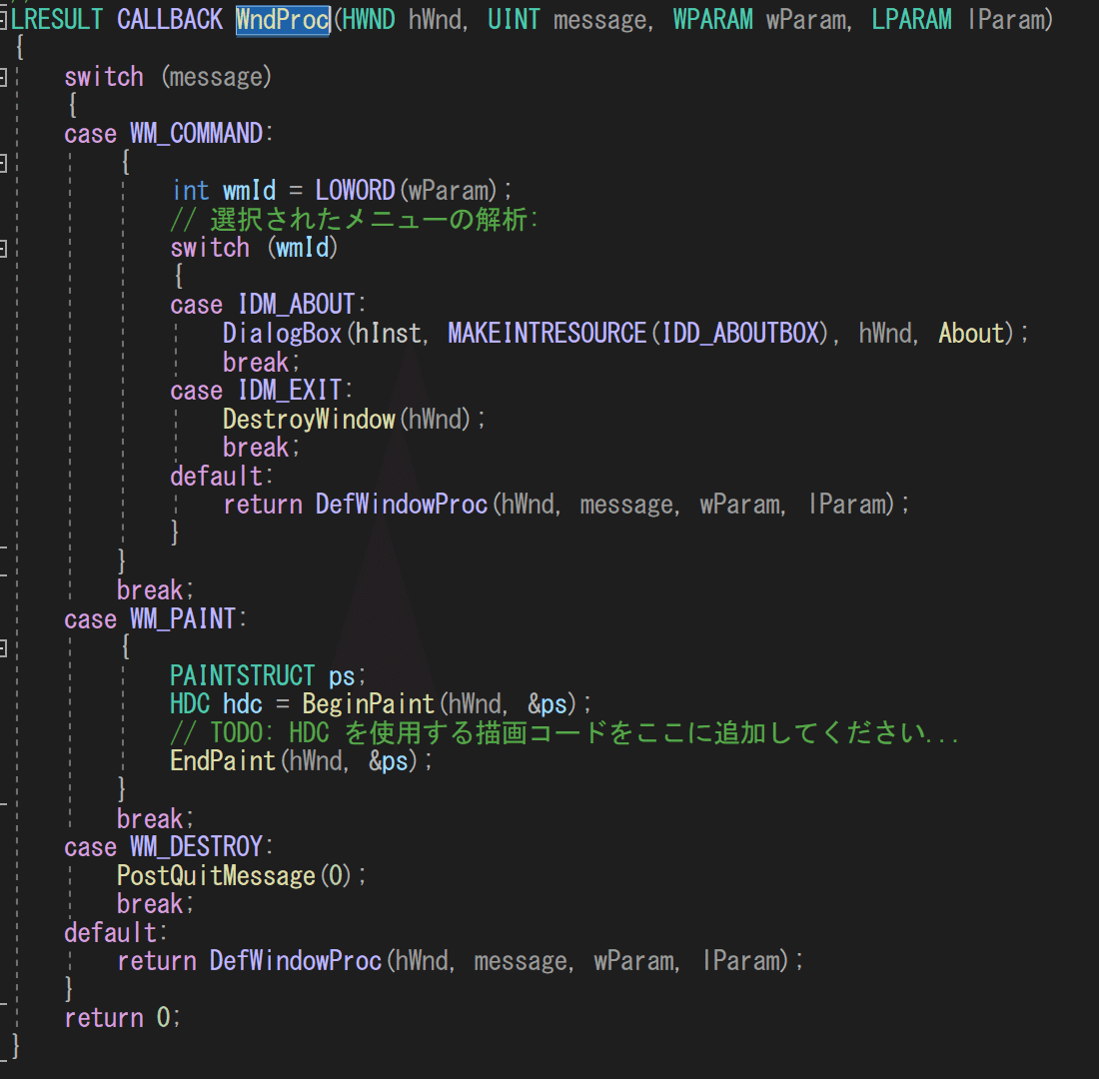
Task: Click the EndPaint function call
Action: pos(223,761)
